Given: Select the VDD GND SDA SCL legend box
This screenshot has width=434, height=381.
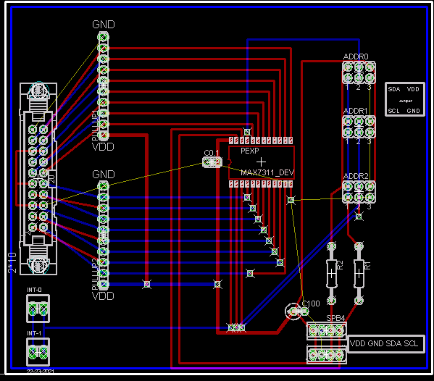Looking at the screenshot, I should click(386, 344).
